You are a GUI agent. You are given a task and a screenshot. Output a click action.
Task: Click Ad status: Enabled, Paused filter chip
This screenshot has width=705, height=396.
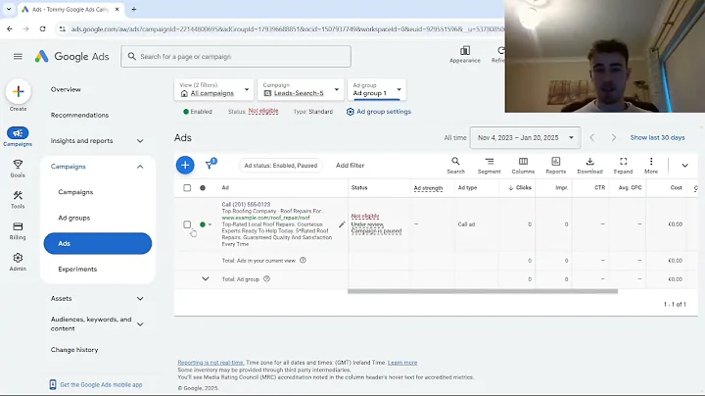(281, 165)
